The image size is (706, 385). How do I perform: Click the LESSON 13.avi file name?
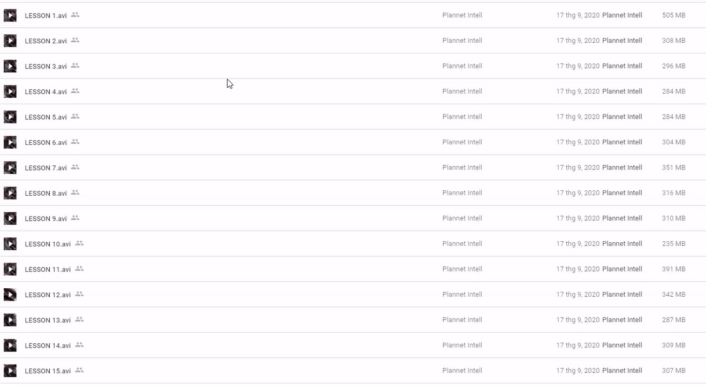[48, 320]
